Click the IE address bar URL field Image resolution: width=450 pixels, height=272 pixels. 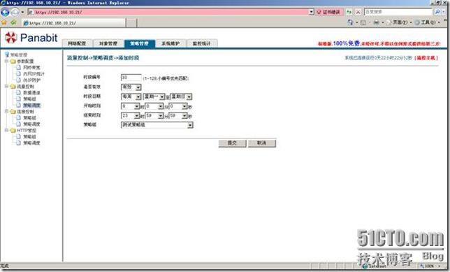pos(168,12)
